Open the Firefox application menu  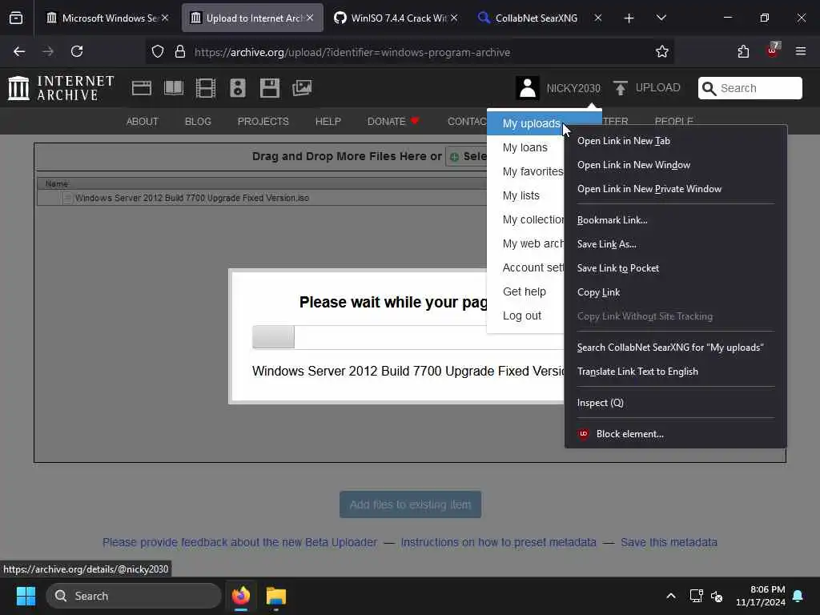pos(801,51)
